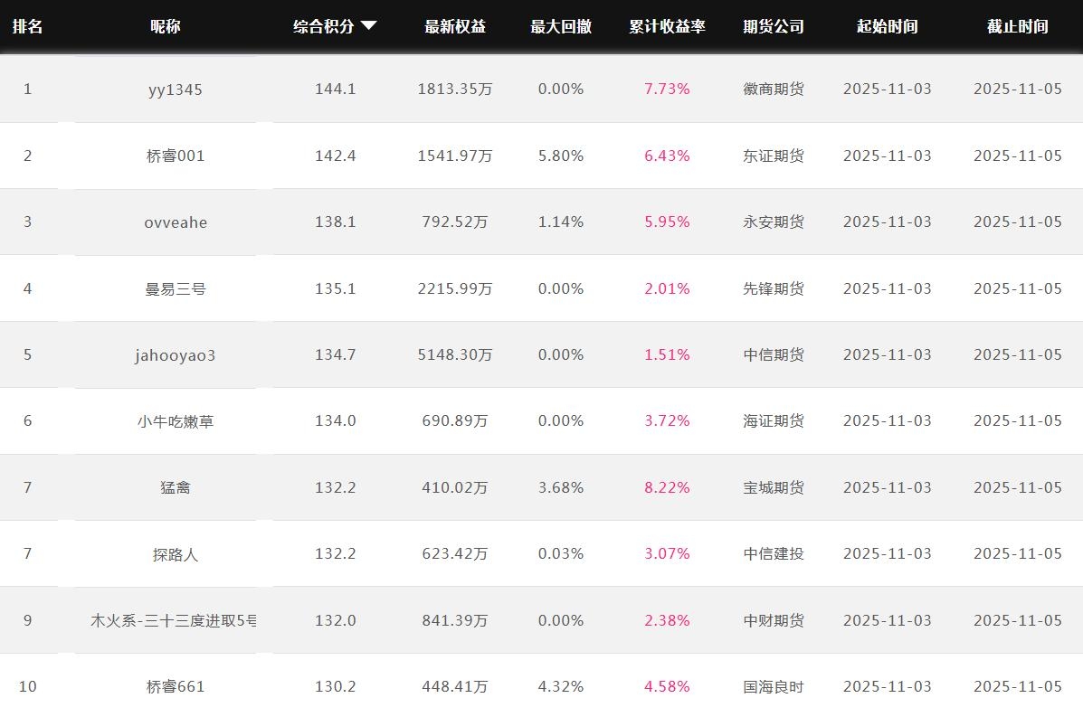Click the 期货公司 column header

click(774, 27)
